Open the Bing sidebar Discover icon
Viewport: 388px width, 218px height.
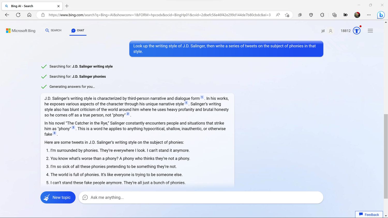tap(381, 15)
